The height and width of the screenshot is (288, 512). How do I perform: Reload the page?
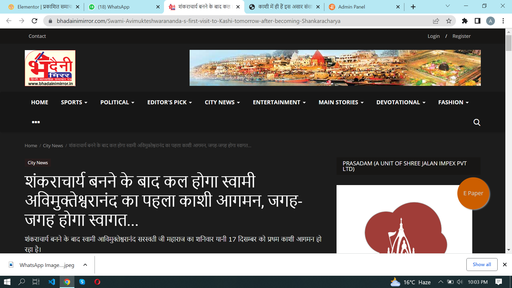(x=34, y=21)
